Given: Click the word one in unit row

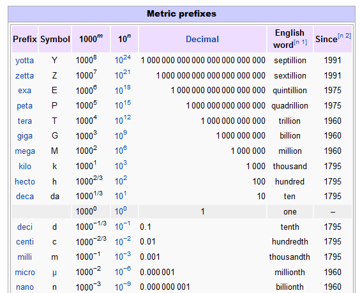Looking at the screenshot, I should tap(290, 212).
